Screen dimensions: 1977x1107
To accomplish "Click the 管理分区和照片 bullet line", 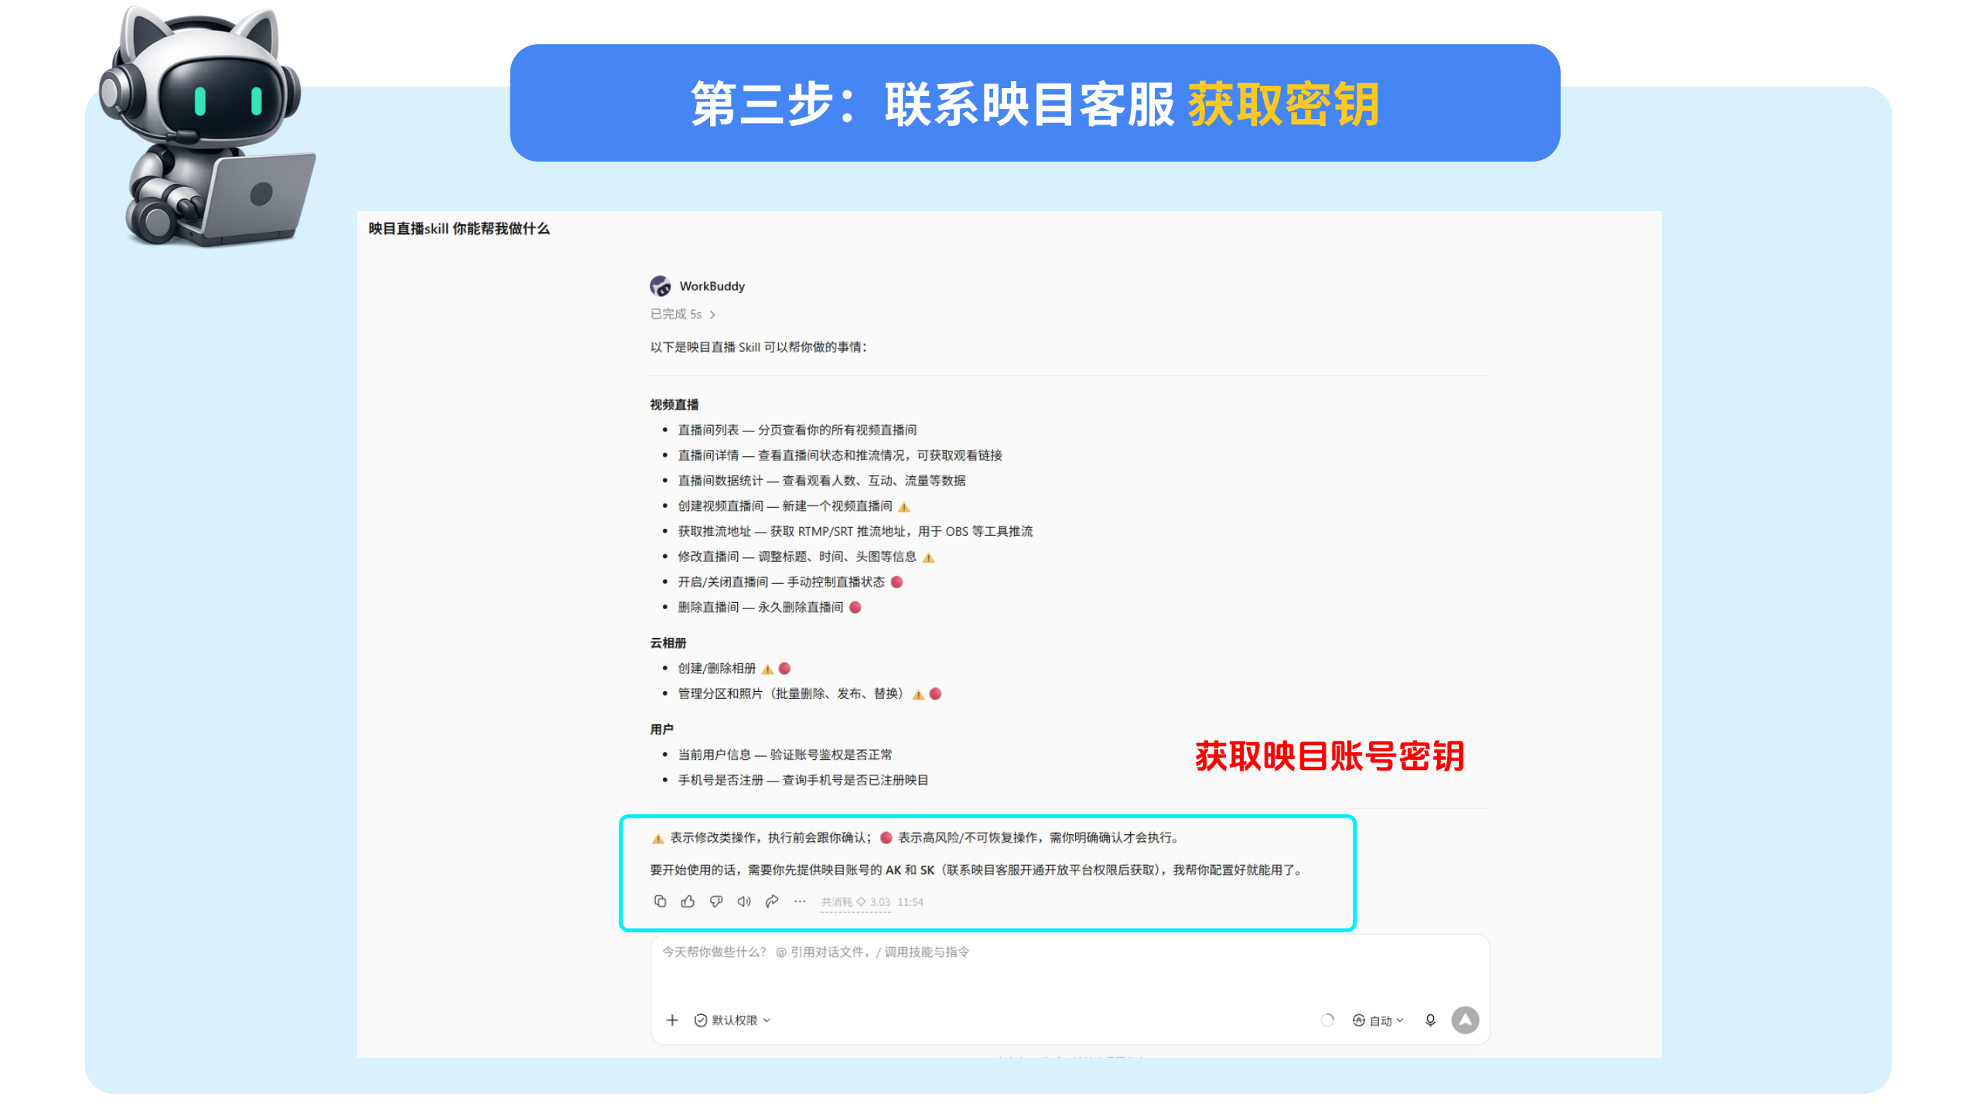I will tap(809, 694).
